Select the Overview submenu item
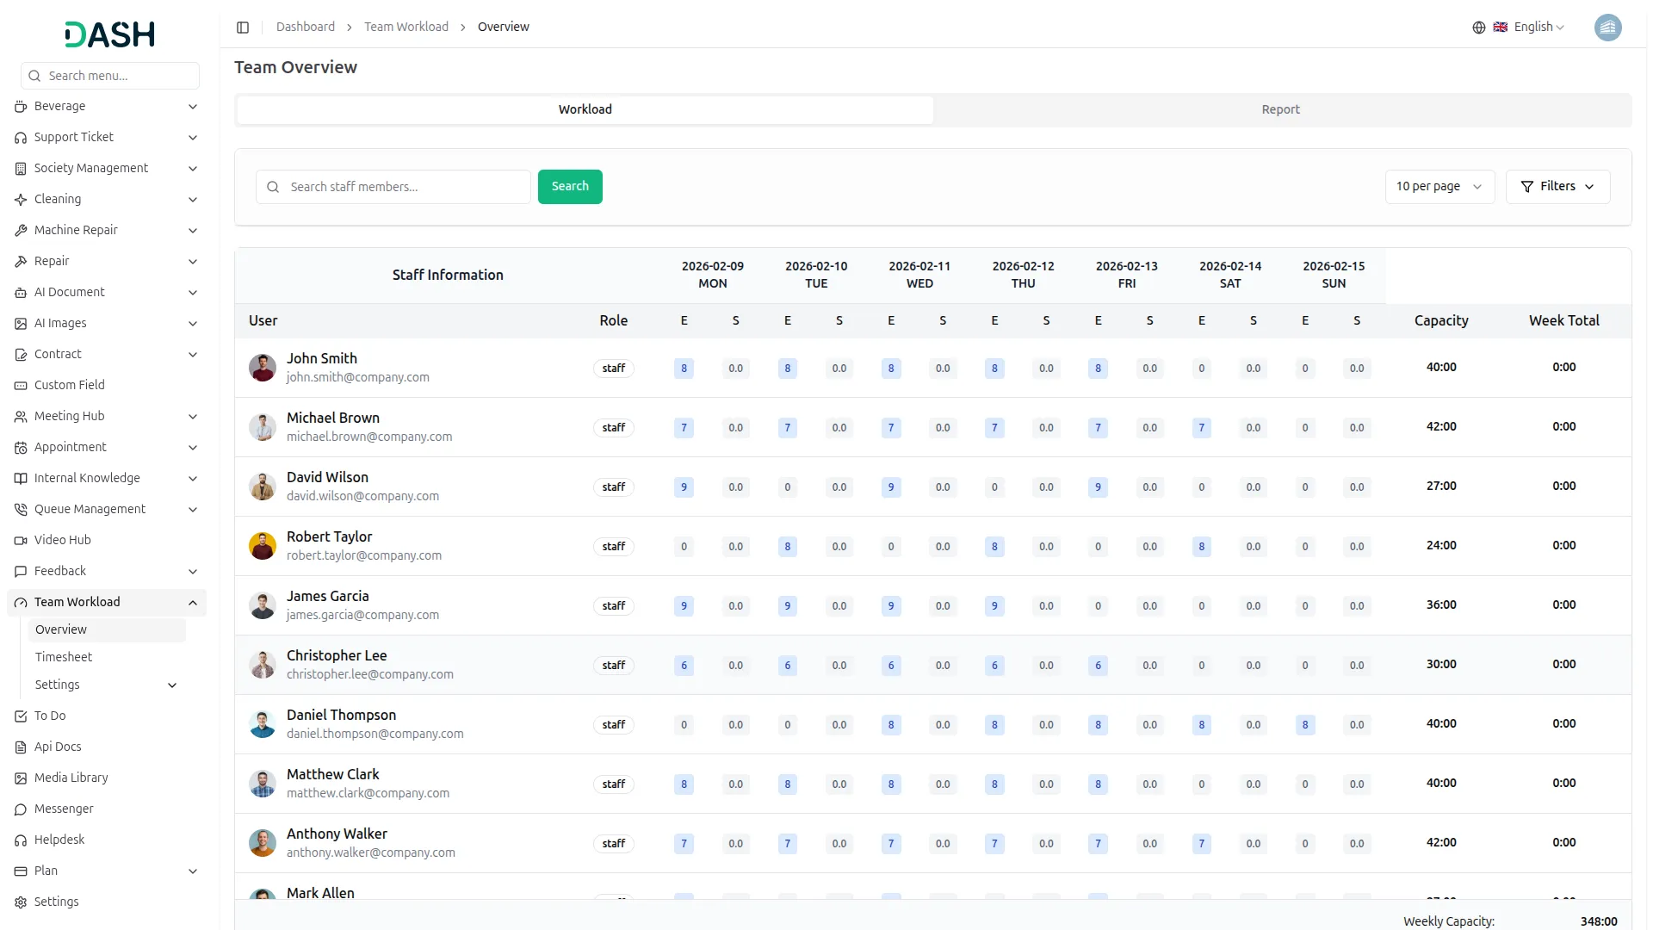The width and height of the screenshot is (1653, 930). coord(107,630)
